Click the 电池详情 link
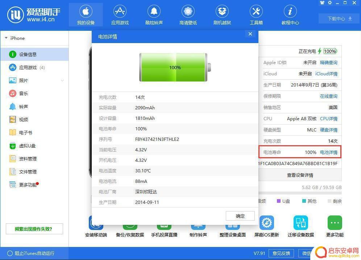 coord(328,152)
